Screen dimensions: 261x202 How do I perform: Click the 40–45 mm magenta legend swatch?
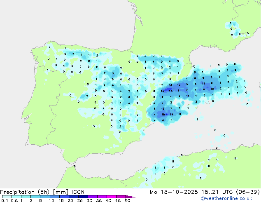click(112, 197)
